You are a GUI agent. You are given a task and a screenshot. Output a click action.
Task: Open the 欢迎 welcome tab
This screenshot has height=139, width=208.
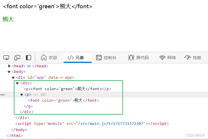pyautogui.click(x=49, y=58)
